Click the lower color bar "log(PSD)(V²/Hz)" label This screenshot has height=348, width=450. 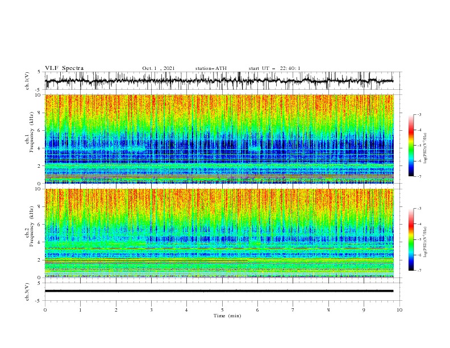tap(425, 242)
